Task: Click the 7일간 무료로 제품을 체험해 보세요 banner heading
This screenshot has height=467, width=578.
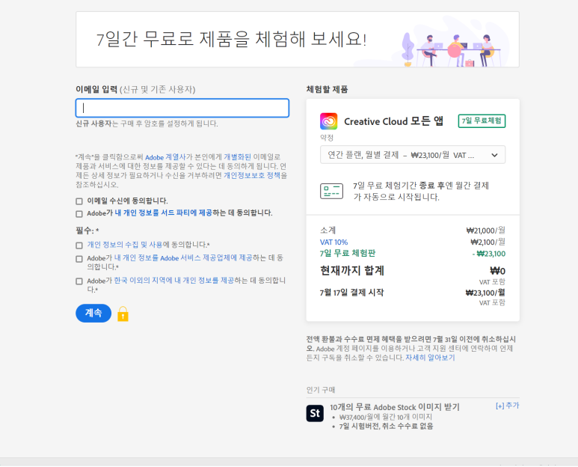Action: [x=231, y=39]
